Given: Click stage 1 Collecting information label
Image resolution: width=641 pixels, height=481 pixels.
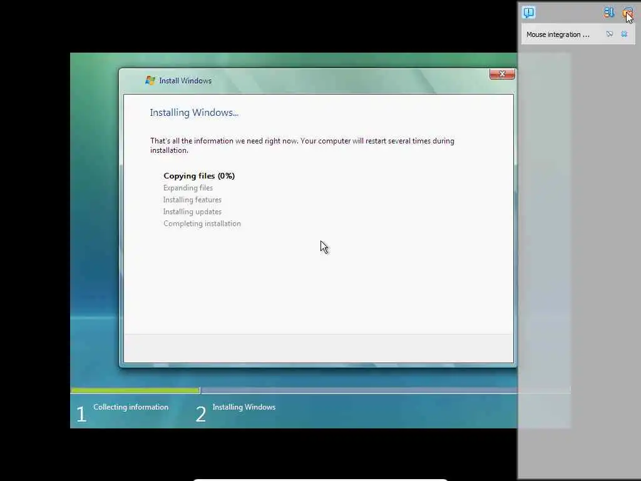Looking at the screenshot, I should pyautogui.click(x=131, y=407).
